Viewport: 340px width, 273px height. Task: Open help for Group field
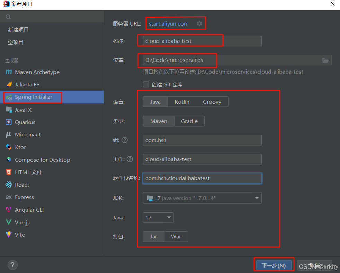125,140
